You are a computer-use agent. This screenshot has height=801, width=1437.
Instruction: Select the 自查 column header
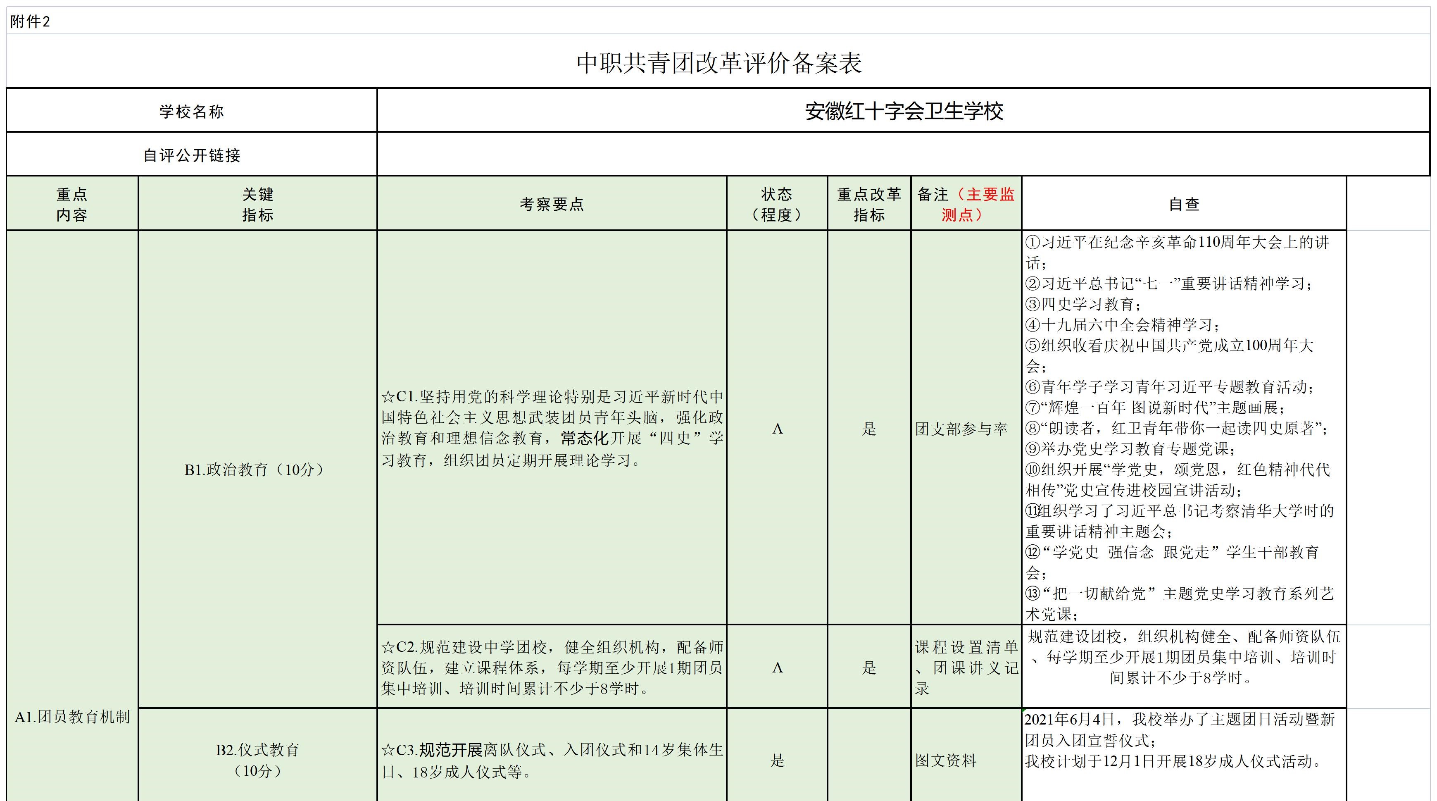[x=1184, y=204]
